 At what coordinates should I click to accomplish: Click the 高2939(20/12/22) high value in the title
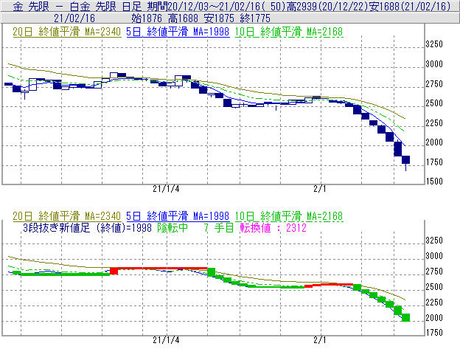327,7
